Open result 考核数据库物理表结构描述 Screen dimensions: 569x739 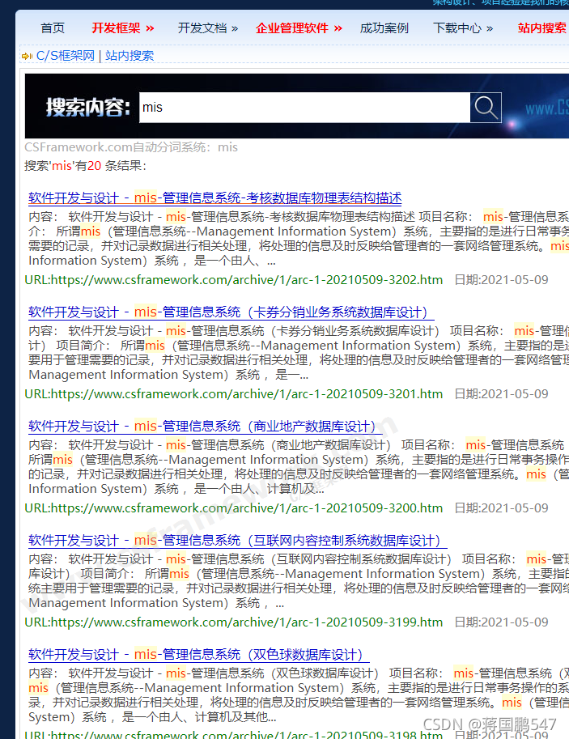pyautogui.click(x=215, y=198)
